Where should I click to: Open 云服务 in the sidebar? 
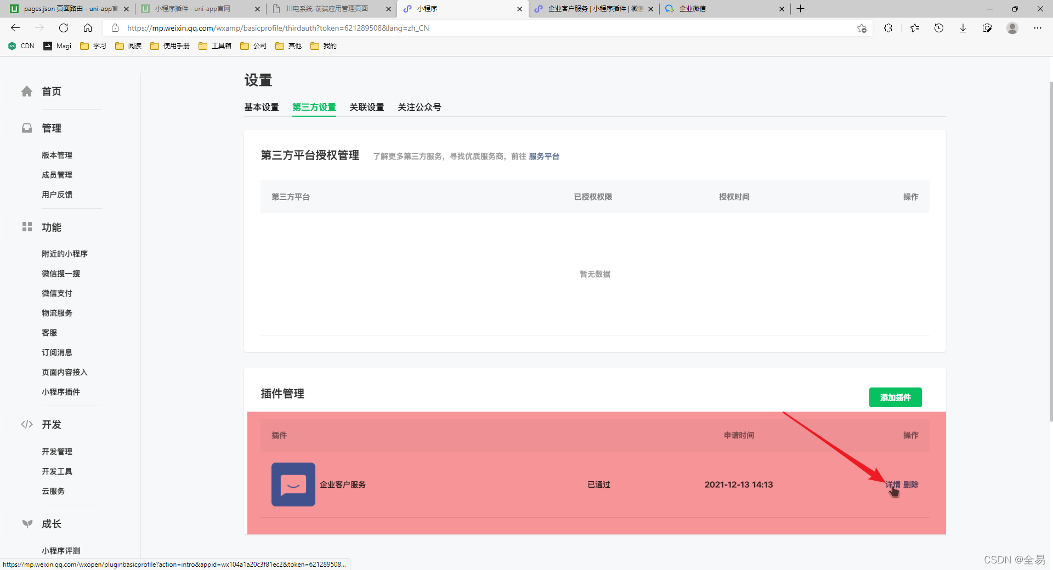tap(53, 491)
